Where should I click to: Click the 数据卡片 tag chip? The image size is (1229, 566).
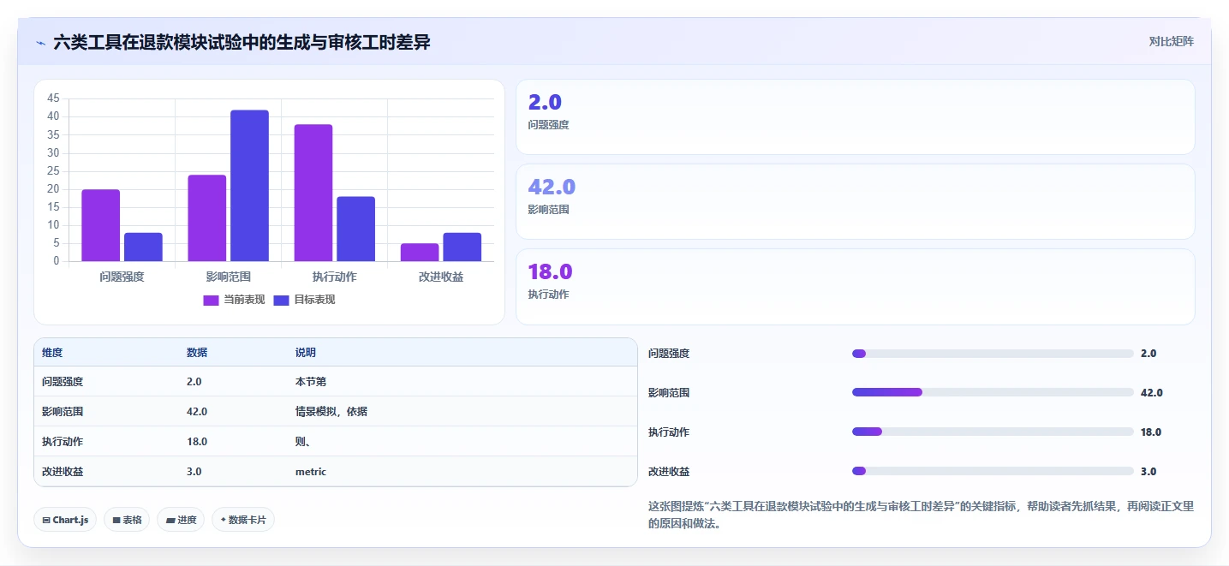(x=243, y=520)
